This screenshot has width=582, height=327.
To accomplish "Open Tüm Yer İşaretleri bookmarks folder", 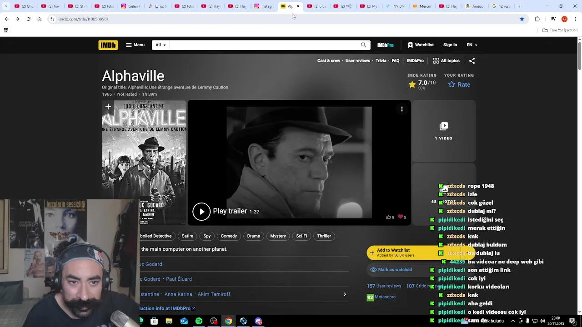I will 560,30.
